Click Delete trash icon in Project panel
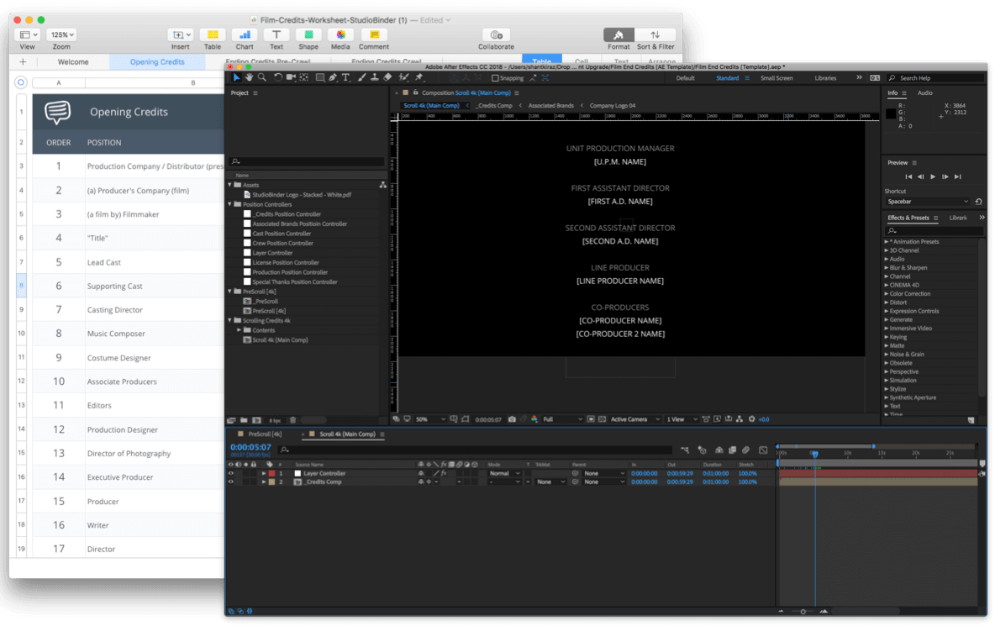 [x=292, y=420]
